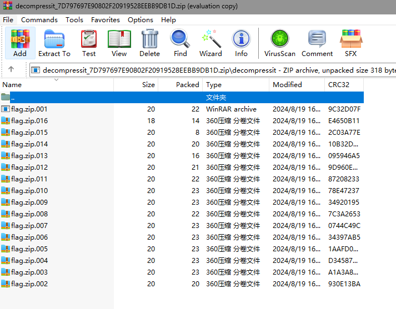Click the Add toolbar icon

[x=20, y=43]
